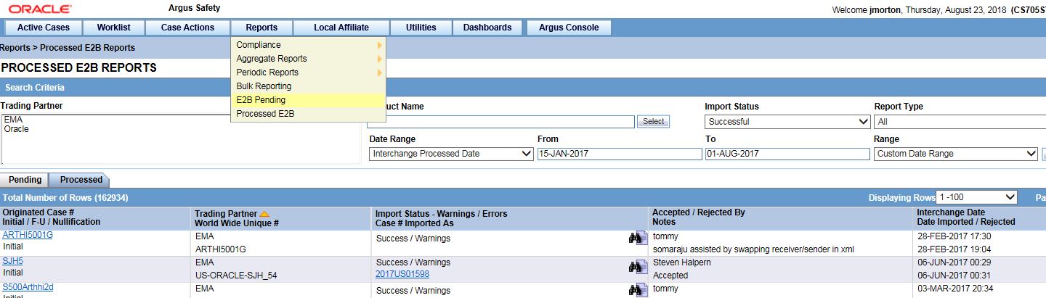This screenshot has height=298, width=1046.
Task: Open the Custom Date Range dropdown
Action: pos(956,154)
